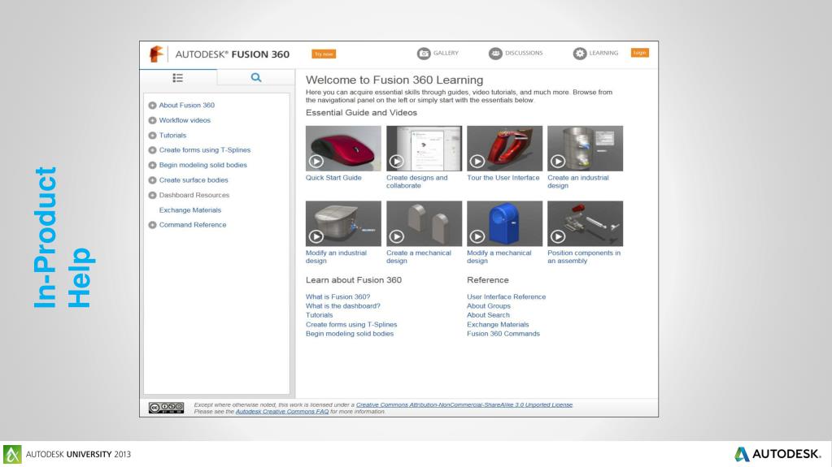Click the Gallery text label
Screen dimensions: 832x467
click(x=446, y=53)
